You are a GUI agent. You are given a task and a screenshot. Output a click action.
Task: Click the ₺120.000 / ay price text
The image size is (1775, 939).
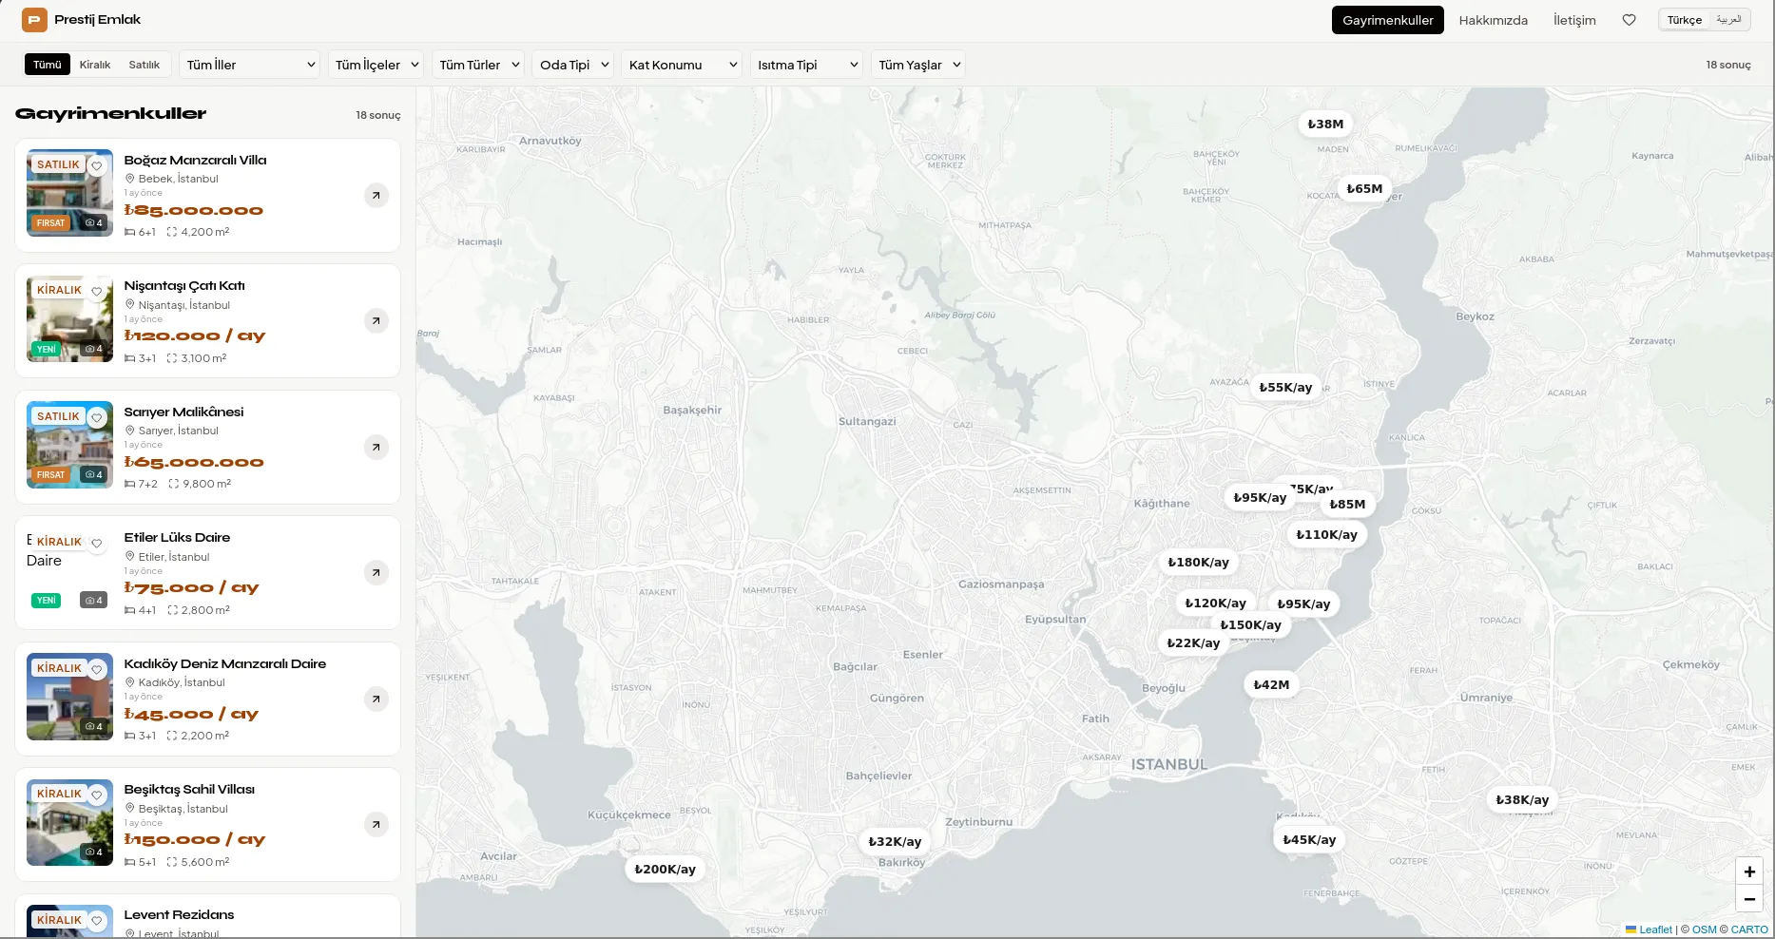point(195,335)
